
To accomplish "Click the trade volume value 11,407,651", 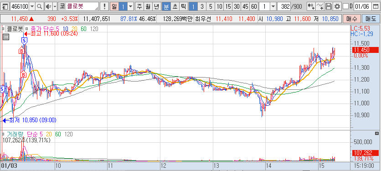I will click(x=97, y=19).
